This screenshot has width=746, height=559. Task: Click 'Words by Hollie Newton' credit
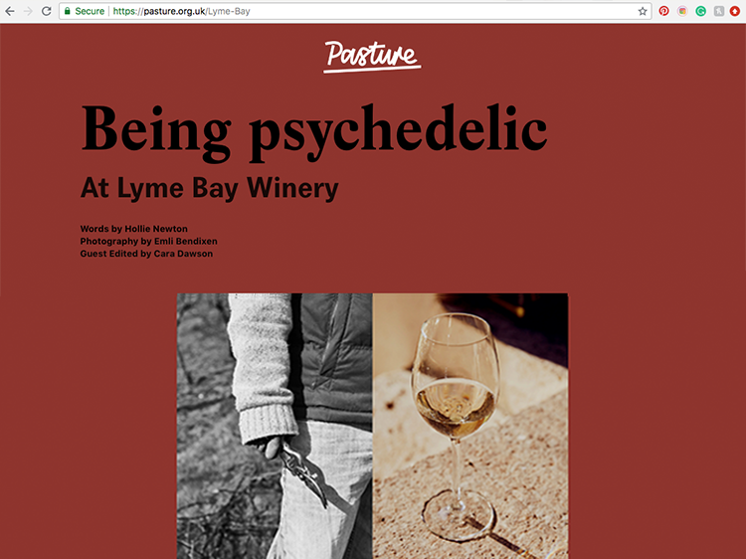point(133,229)
